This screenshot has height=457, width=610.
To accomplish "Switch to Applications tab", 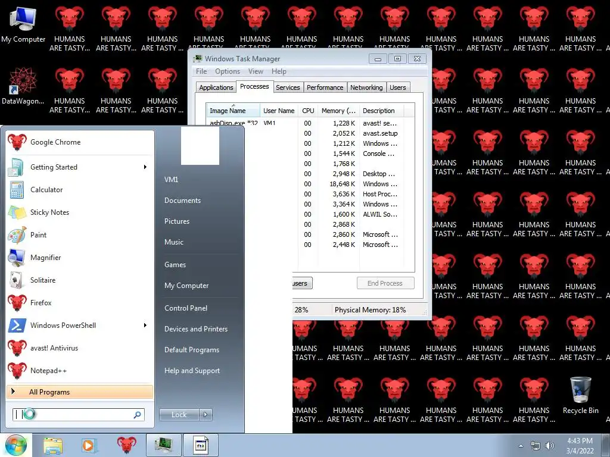I will [216, 87].
